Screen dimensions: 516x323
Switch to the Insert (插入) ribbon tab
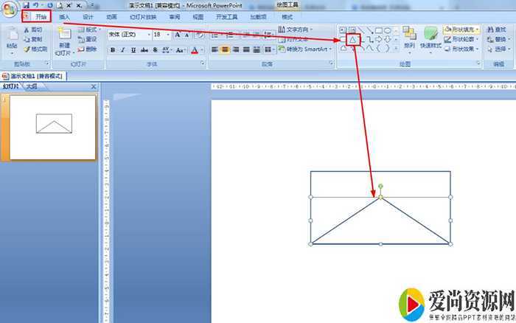pos(65,16)
